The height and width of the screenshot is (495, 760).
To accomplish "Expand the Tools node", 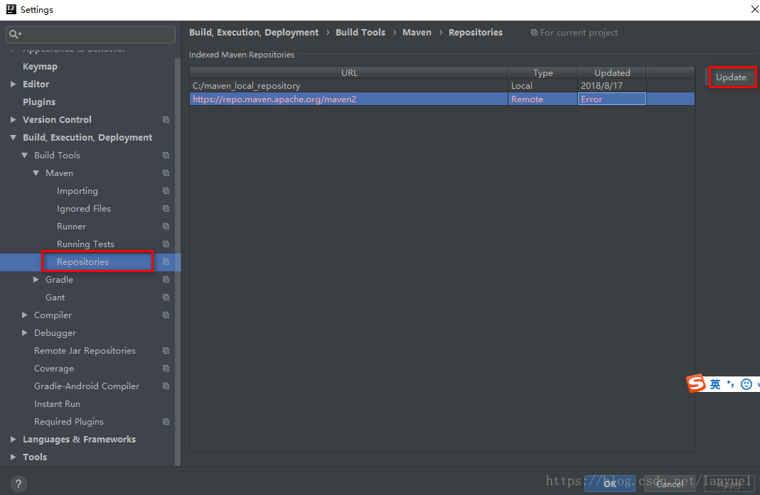I will coord(13,457).
